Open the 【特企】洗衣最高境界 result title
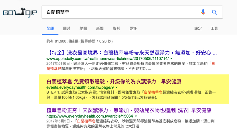The image size is (237, 135). point(131,53)
